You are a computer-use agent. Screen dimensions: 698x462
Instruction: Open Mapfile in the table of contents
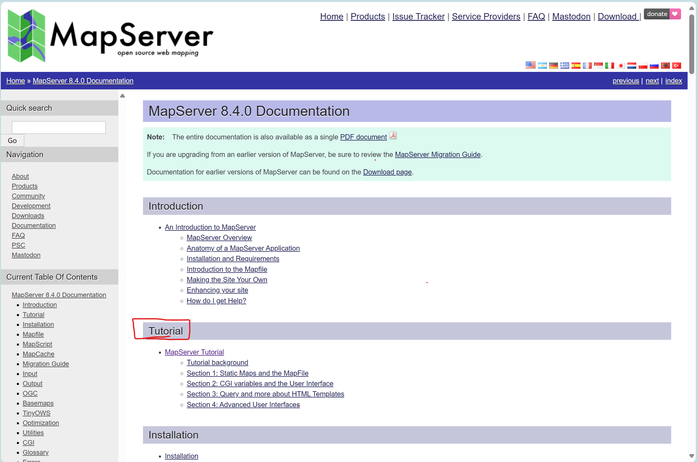click(x=33, y=334)
